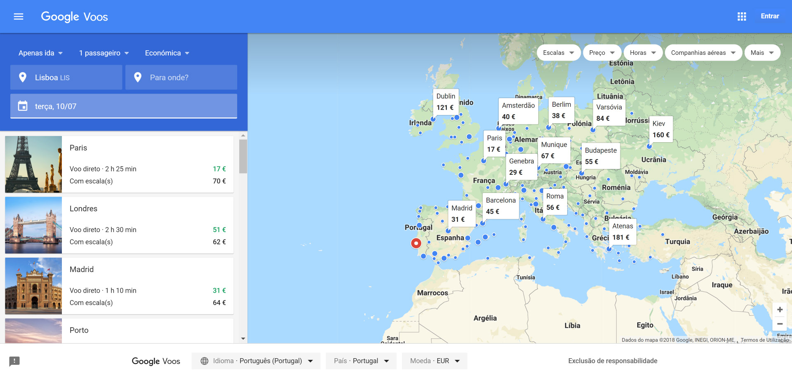Click the Entrar sign-in link

770,16
